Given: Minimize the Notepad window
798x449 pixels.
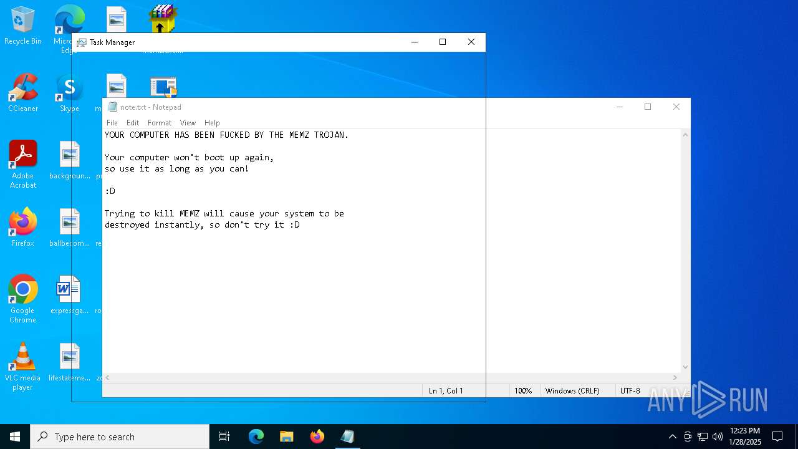Looking at the screenshot, I should click(620, 107).
